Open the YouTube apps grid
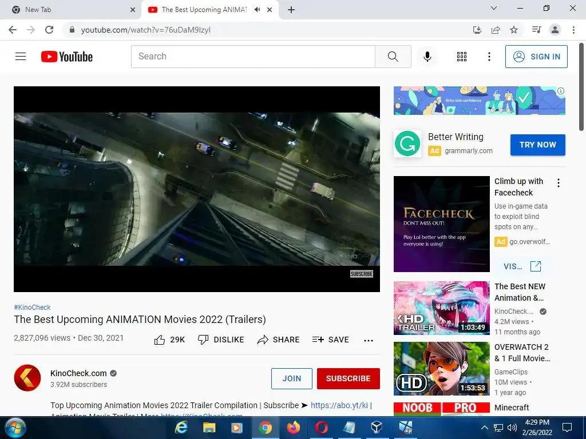 pyautogui.click(x=462, y=57)
